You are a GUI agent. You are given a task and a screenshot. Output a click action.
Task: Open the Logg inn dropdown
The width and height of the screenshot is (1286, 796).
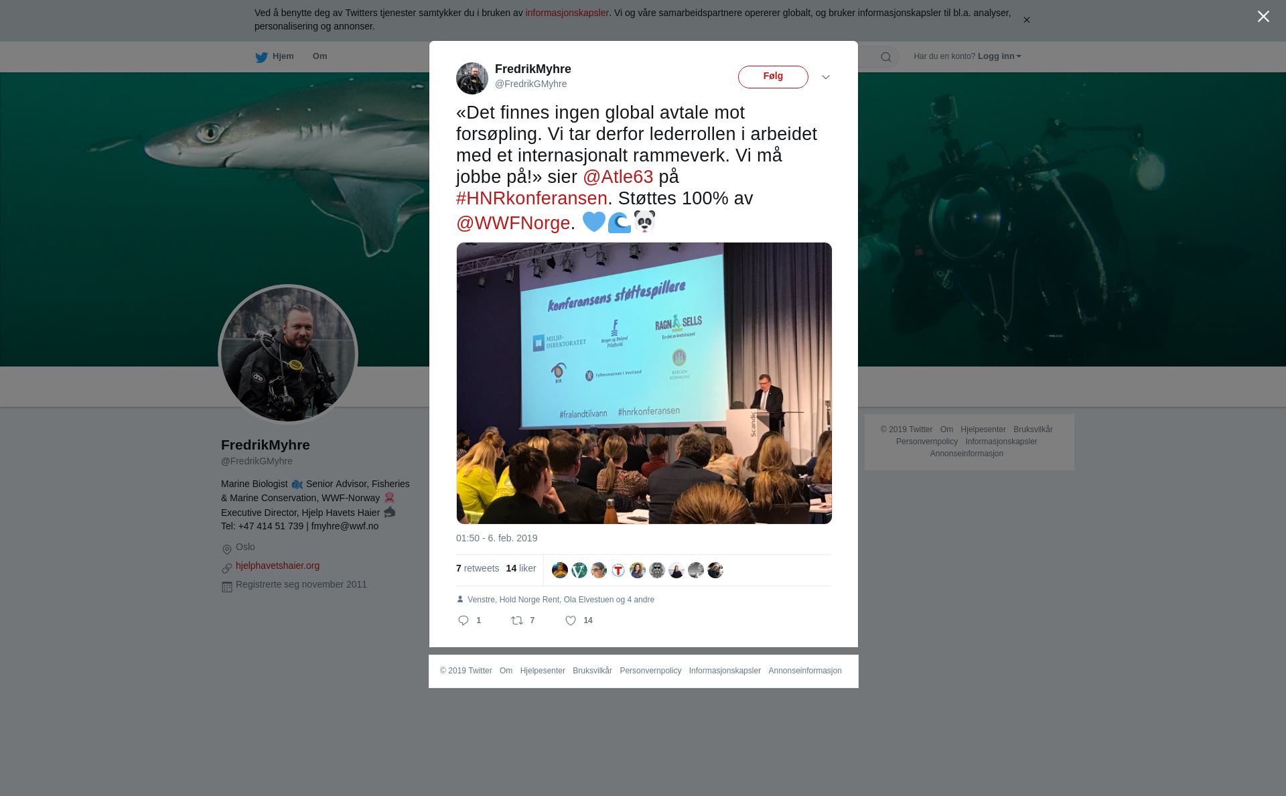(x=999, y=56)
